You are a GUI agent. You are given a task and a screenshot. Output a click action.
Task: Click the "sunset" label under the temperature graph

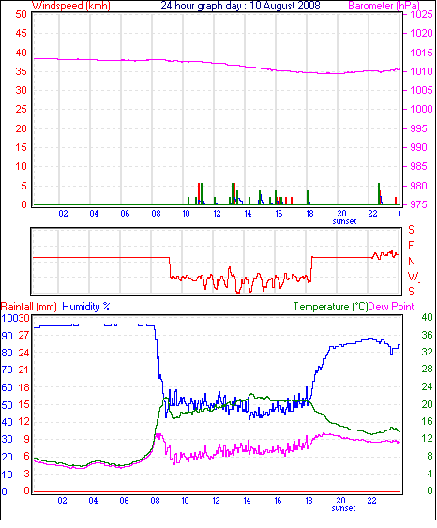pos(343,508)
